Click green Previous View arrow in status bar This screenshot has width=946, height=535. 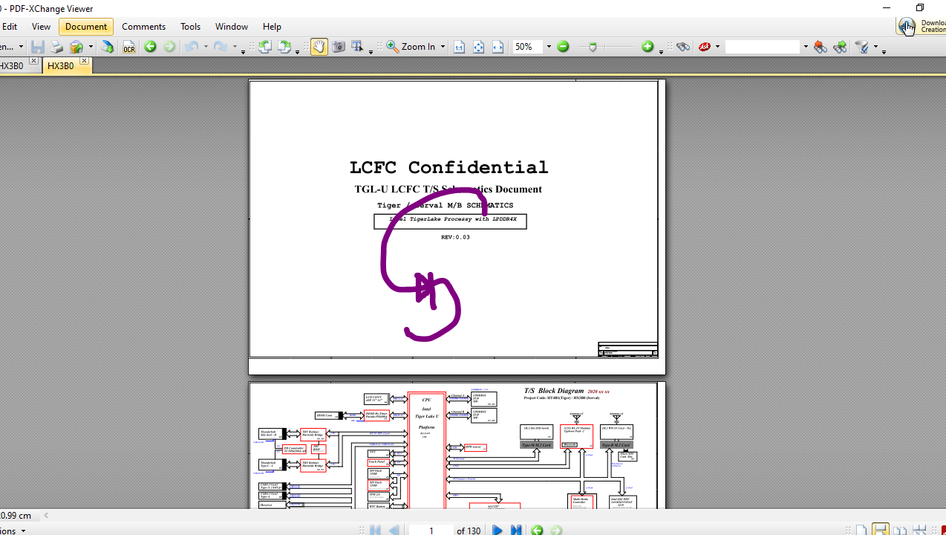[537, 530]
